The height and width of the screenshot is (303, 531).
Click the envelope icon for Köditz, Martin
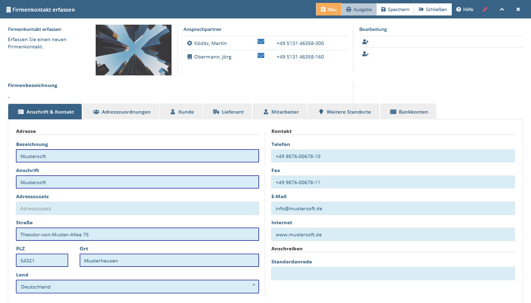(261, 43)
